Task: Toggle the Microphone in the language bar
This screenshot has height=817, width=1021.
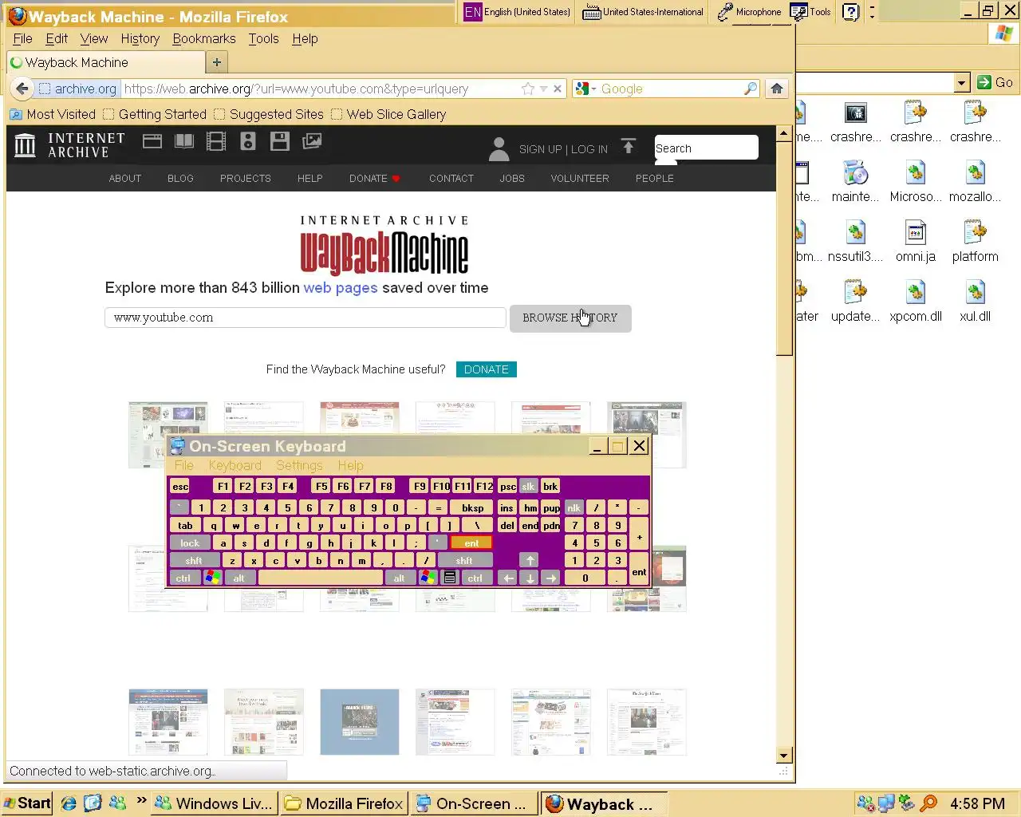Action: pos(749,12)
